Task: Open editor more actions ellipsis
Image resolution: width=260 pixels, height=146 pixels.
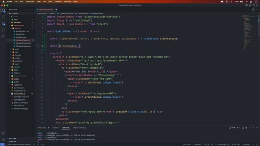Action: click(x=257, y=10)
